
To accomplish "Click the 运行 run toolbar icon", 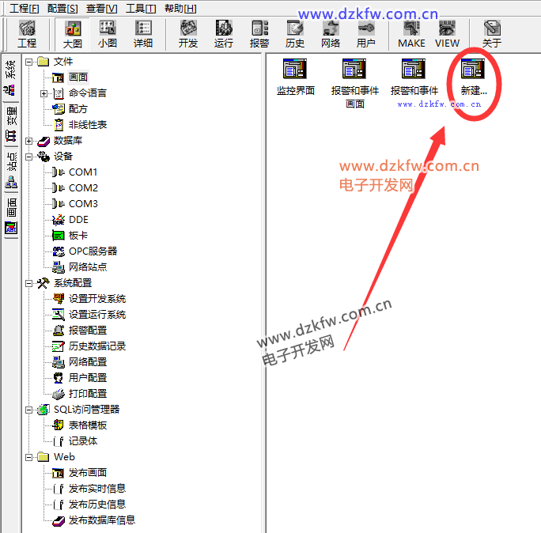I will pyautogui.click(x=224, y=34).
